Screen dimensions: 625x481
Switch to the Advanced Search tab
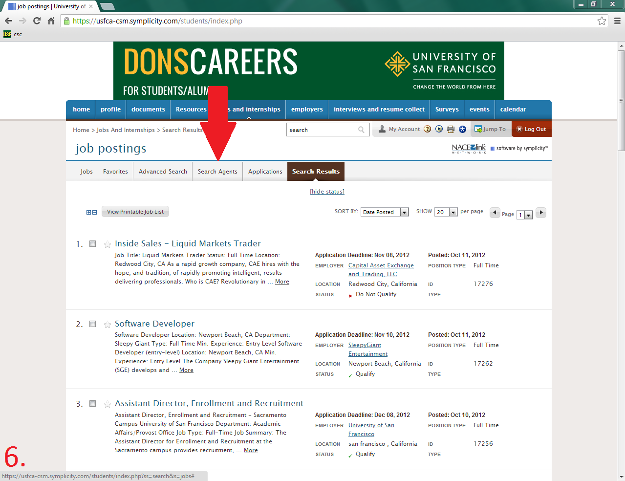[x=163, y=172]
